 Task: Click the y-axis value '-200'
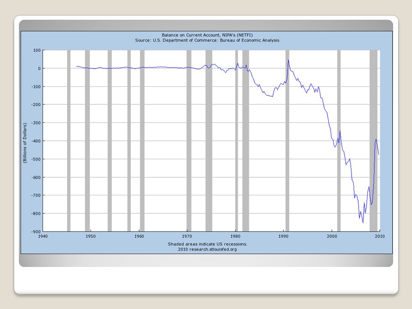(36, 105)
